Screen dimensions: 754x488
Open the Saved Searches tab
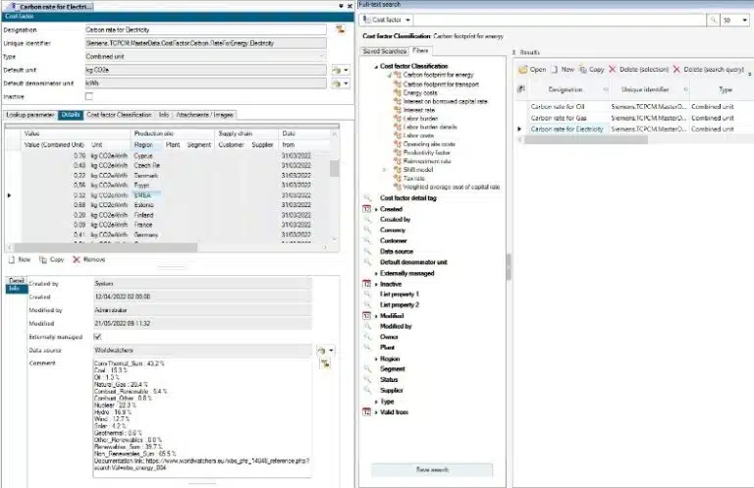coord(383,50)
